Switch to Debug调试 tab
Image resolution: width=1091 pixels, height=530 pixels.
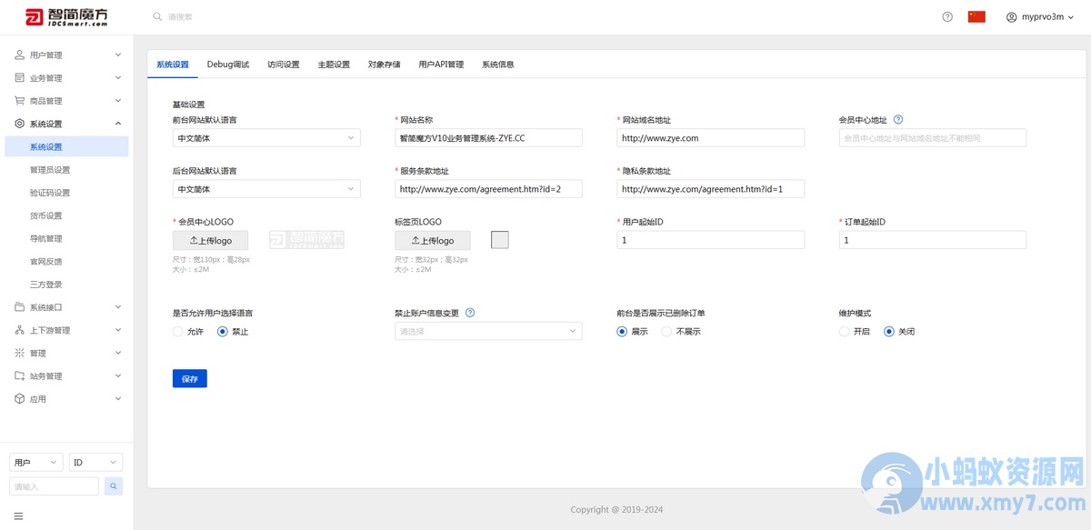click(227, 65)
